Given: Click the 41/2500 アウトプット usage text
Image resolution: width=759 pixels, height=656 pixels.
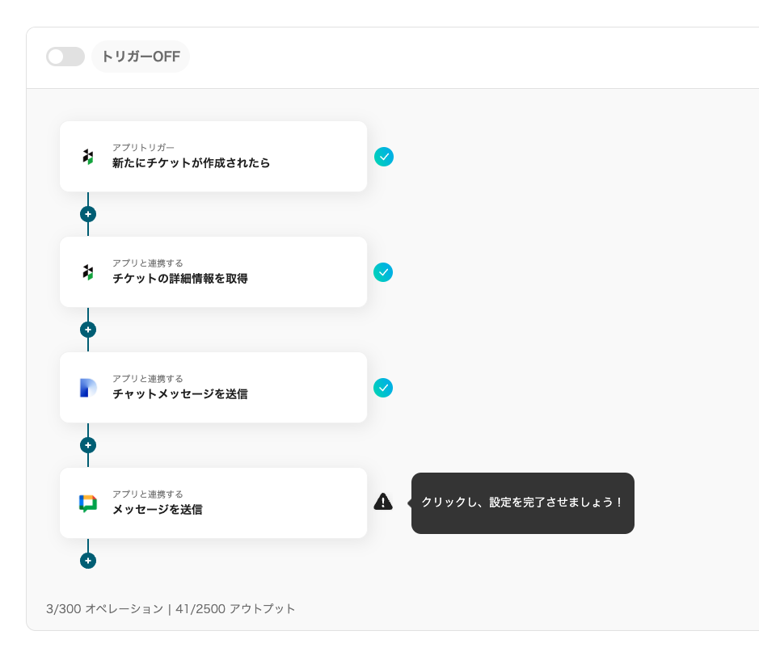Looking at the screenshot, I should 235,608.
